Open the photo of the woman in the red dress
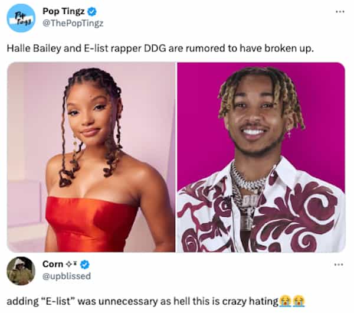 click(x=91, y=157)
